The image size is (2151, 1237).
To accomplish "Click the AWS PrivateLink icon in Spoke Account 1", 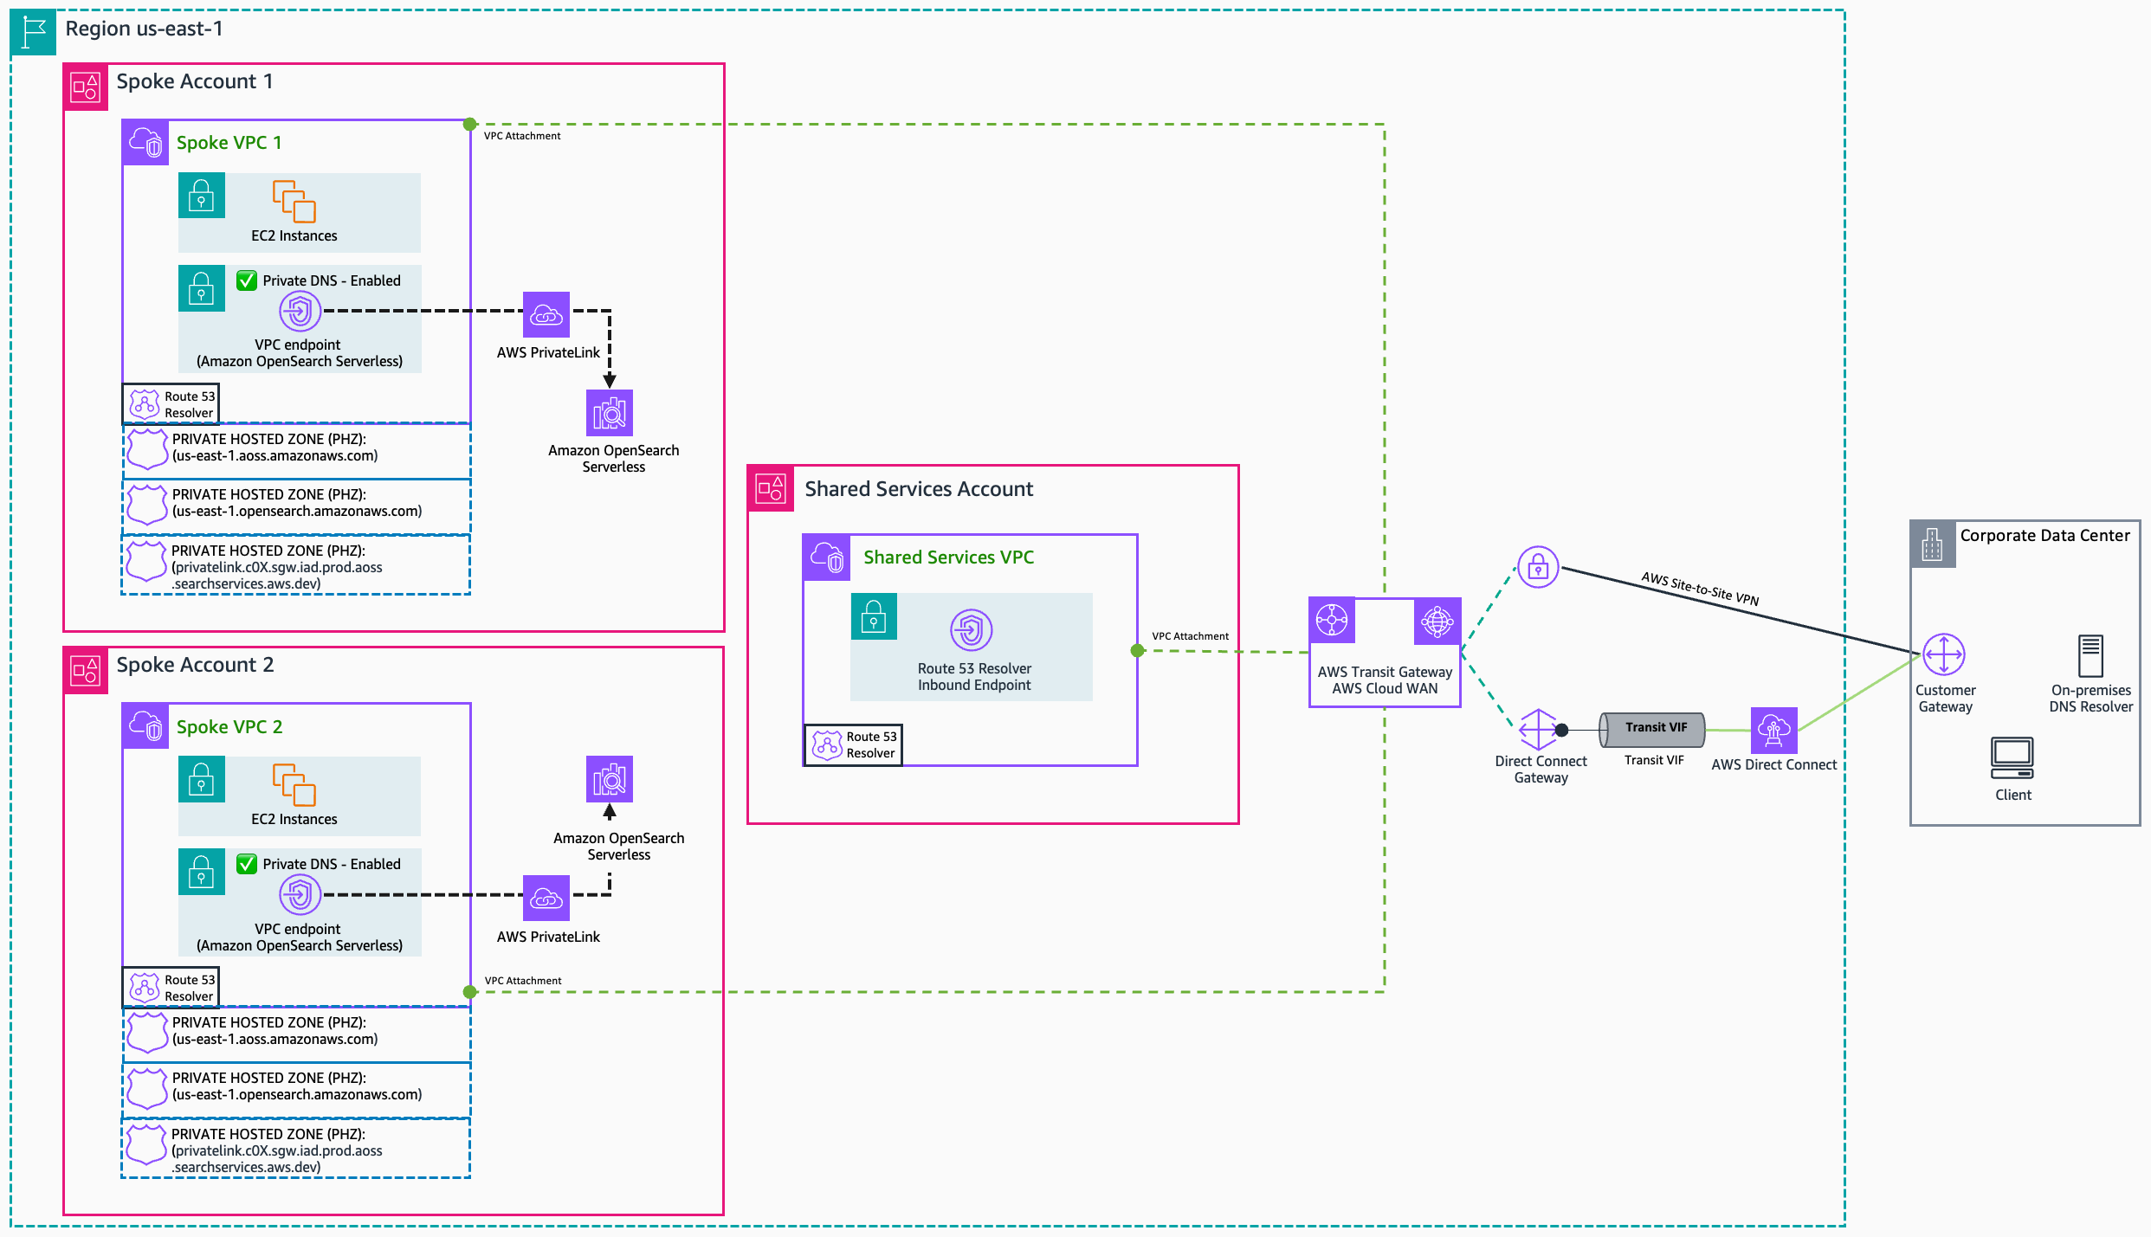I will tap(546, 314).
